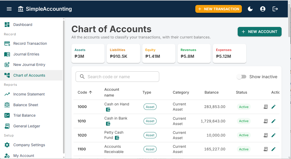Image resolution: width=291 pixels, height=159 pixels.
Task: Click the Trial Balance checklist icon
Action: [7, 115]
